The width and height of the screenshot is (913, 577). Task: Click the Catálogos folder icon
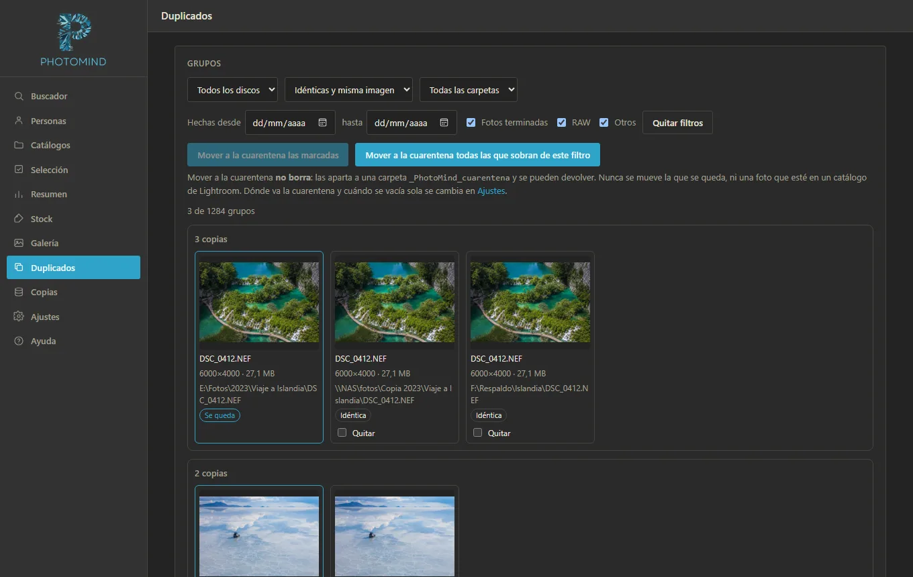19,146
